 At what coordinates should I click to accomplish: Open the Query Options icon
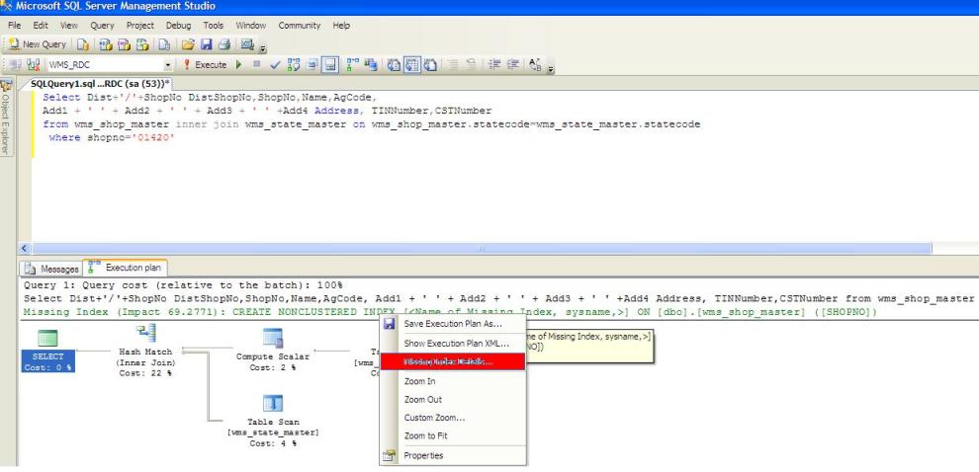312,65
